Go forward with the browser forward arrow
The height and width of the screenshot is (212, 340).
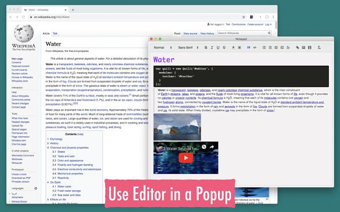coord(17,17)
